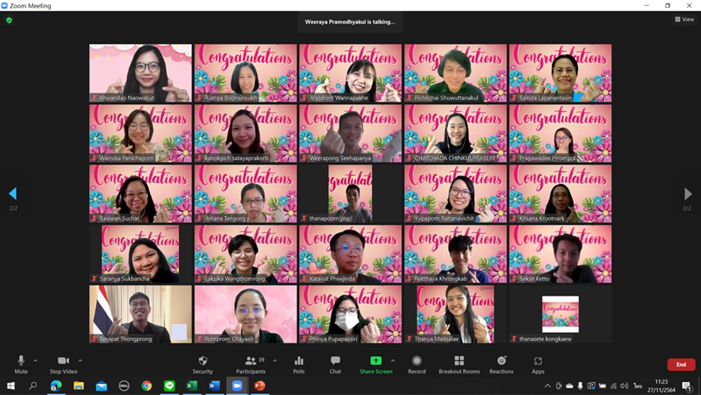Expand share options arrow beside Share Screen
This screenshot has height=395, width=701.
pyautogui.click(x=393, y=360)
